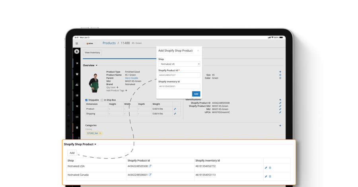Image resolution: width=358 pixels, height=187 pixels.
Task: Edit the UPCA identification value
Action: 280,112
